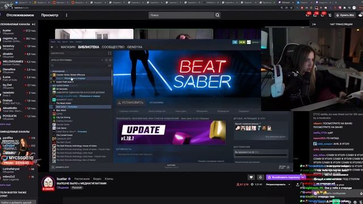Click the add game plus icon
Image resolution: width=363 pixels, height=204 pixels.
[53, 167]
